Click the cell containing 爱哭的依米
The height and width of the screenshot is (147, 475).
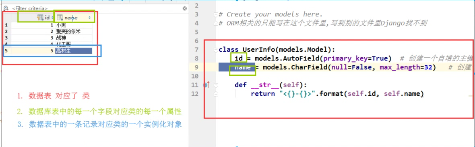pyautogui.click(x=73, y=31)
